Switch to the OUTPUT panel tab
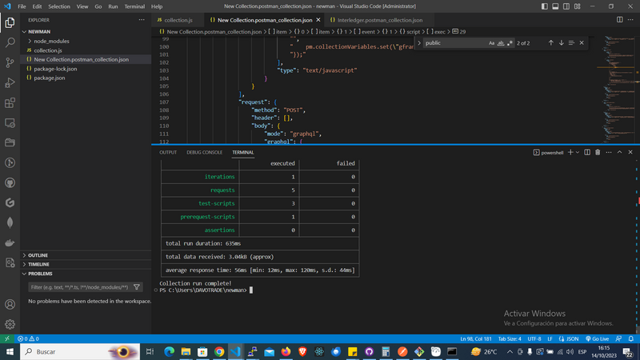 pos(168,152)
